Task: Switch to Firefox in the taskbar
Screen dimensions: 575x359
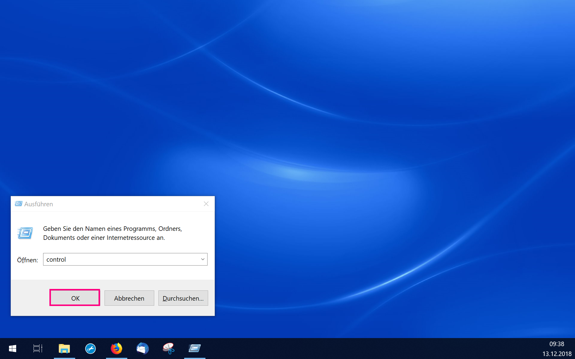Action: point(116,349)
